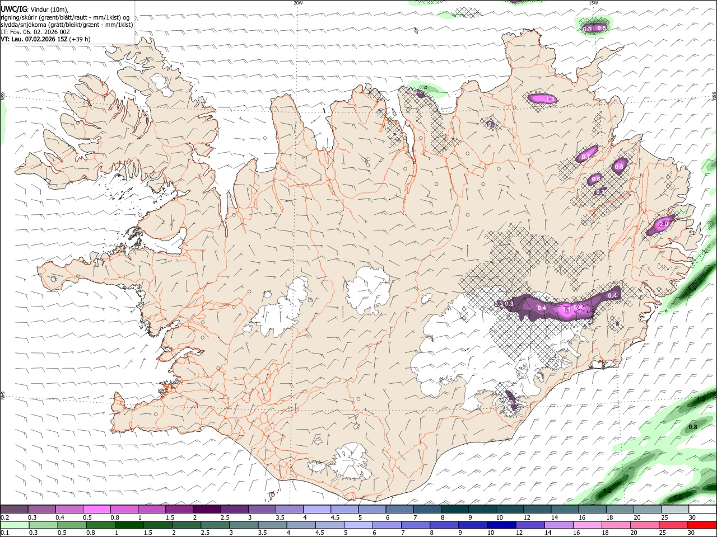Click the '0.8' value over southeast sea
The width and height of the screenshot is (717, 537).
(692, 427)
